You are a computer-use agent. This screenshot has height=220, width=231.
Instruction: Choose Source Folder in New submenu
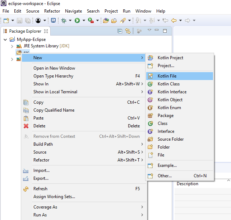[170, 139]
